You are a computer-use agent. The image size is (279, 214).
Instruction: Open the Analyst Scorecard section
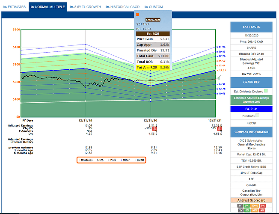coord(252,200)
